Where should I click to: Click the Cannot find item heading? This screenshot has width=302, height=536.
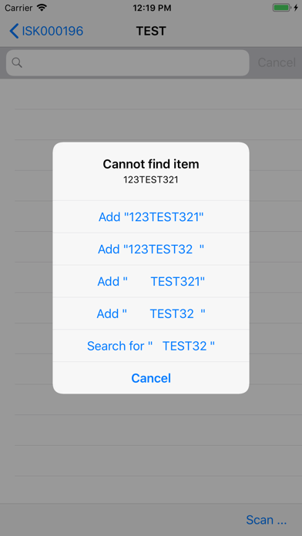(151, 164)
